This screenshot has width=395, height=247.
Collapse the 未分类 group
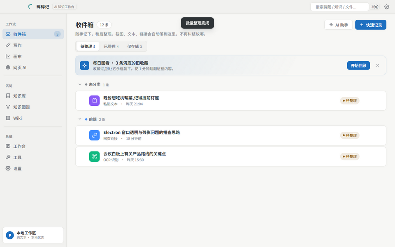pos(80,84)
